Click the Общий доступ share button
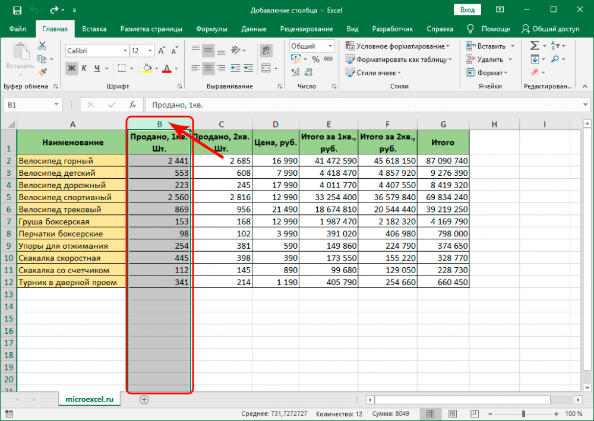The width and height of the screenshot is (594, 421). point(551,29)
